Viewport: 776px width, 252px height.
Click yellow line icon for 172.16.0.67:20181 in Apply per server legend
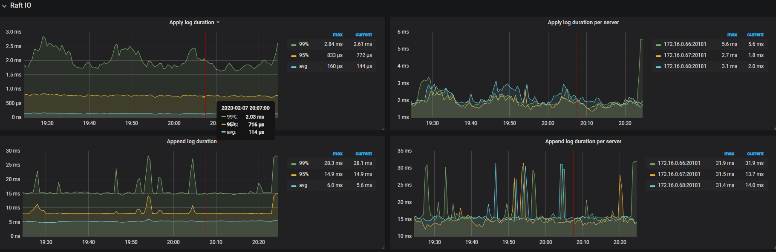coord(658,56)
